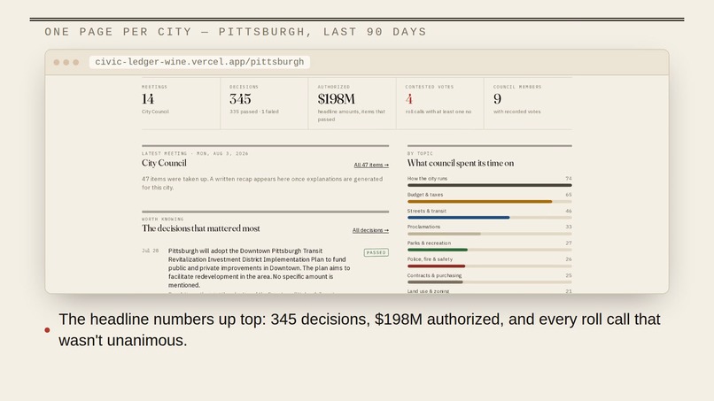Click the Decisions 345 stat card
The width and height of the screenshot is (714, 401).
tap(264, 104)
